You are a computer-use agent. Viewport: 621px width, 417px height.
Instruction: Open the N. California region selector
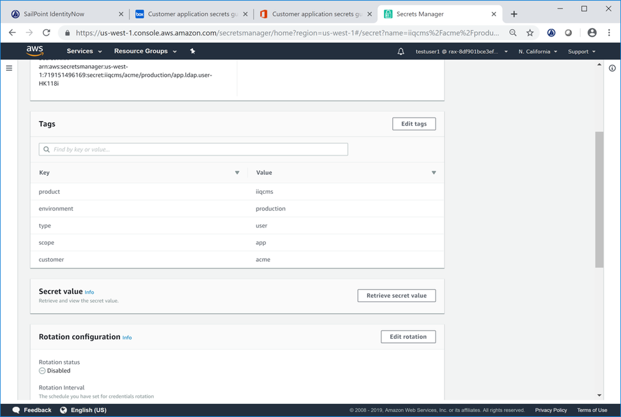click(x=538, y=52)
